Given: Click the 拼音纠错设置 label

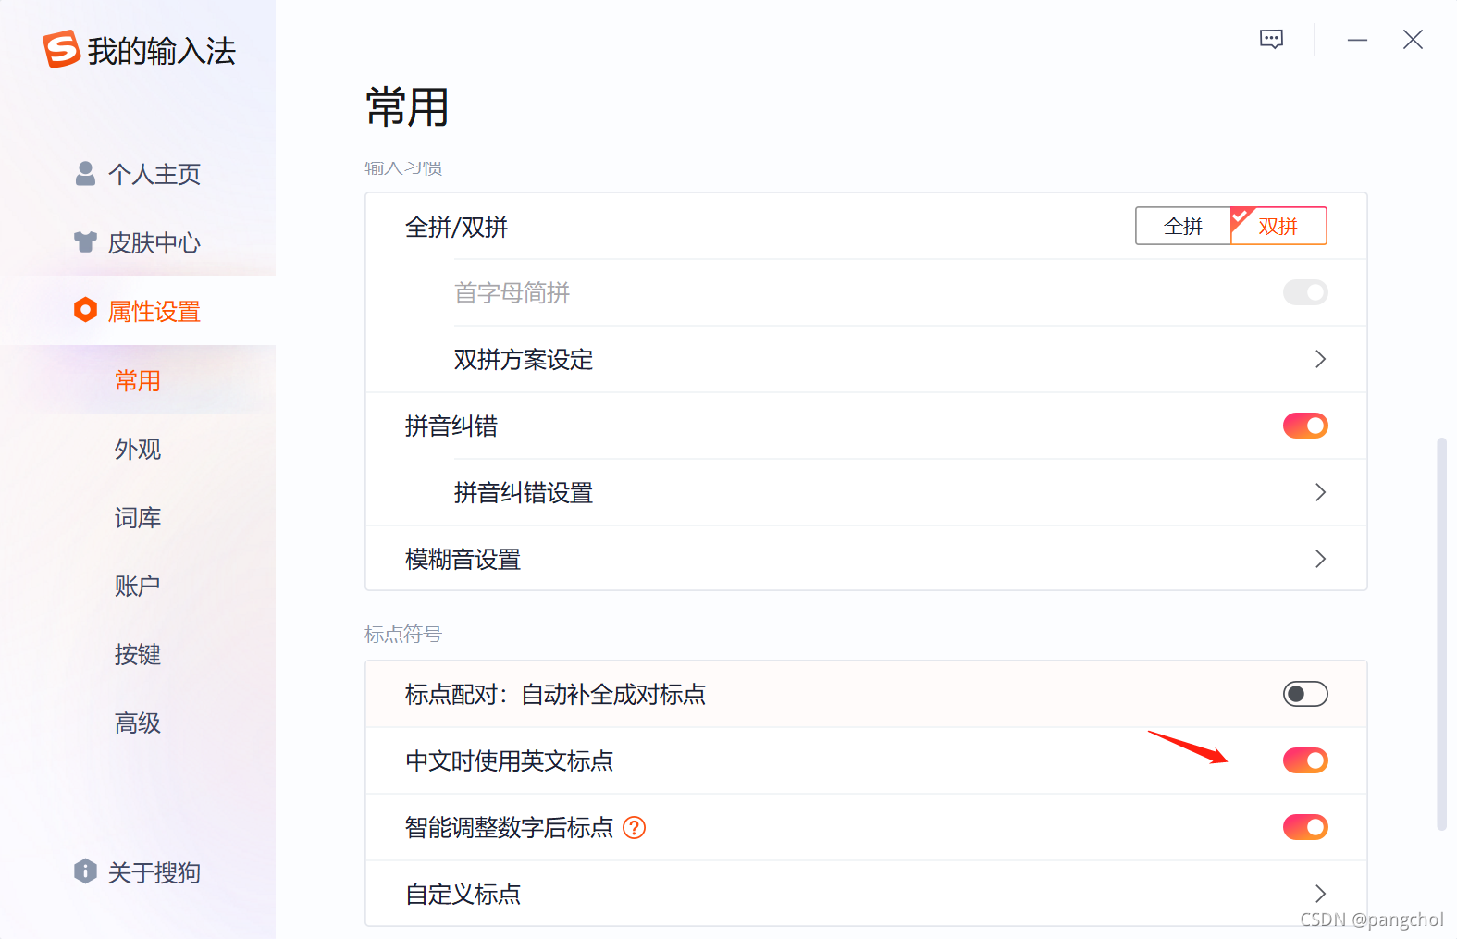Looking at the screenshot, I should tap(524, 492).
